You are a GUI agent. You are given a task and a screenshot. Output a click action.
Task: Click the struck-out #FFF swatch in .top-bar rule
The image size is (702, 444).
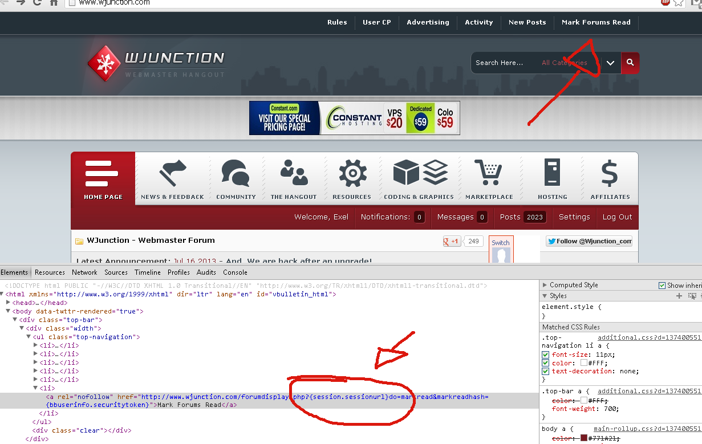click(584, 401)
